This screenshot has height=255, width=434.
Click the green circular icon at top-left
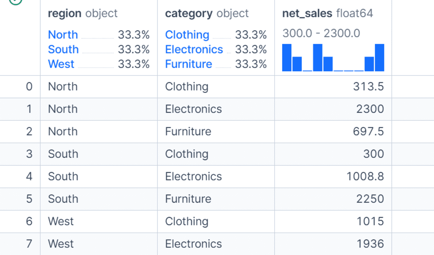(x=15, y=1)
